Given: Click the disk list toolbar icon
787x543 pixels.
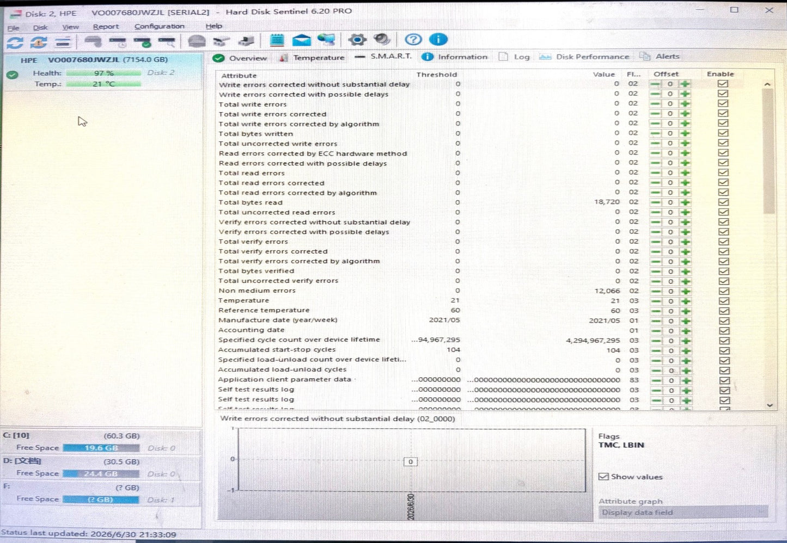Looking at the screenshot, I should coord(63,42).
